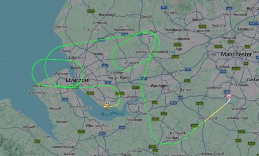Click the A580 shield near Leigh

click(175, 57)
